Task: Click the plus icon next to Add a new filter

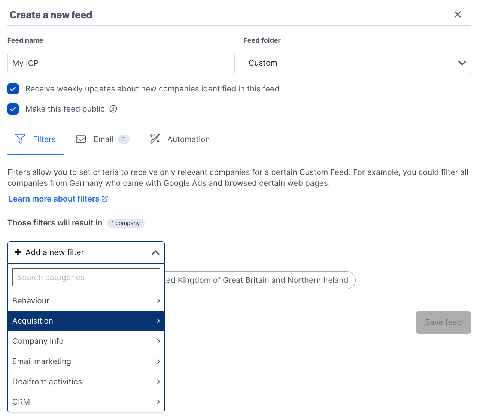Action: pyautogui.click(x=18, y=252)
